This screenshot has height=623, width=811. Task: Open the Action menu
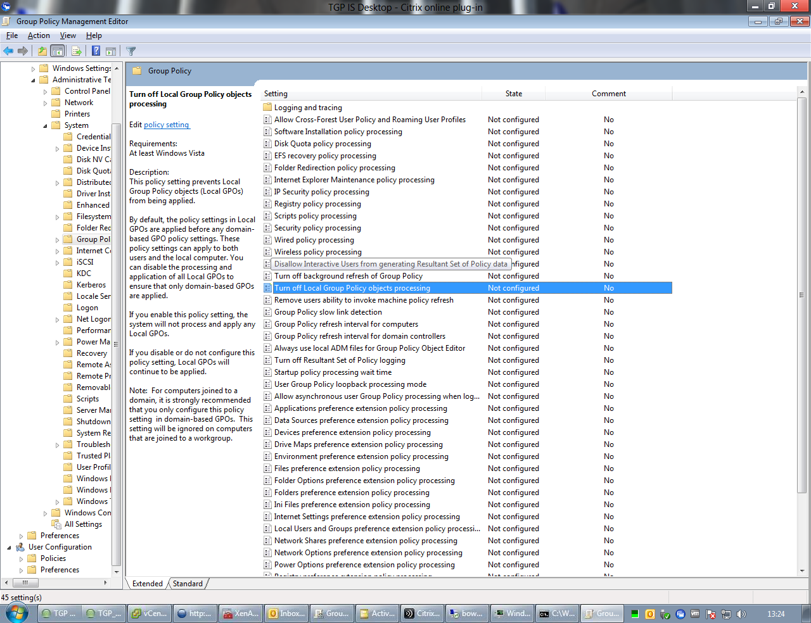[x=39, y=35]
